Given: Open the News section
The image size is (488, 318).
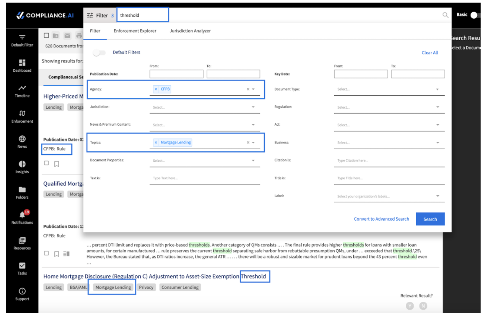Looking at the screenshot, I should click(x=22, y=142).
